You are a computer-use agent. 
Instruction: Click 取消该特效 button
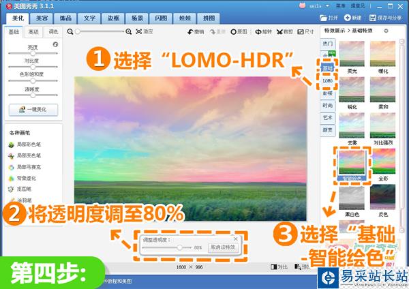(x=223, y=247)
